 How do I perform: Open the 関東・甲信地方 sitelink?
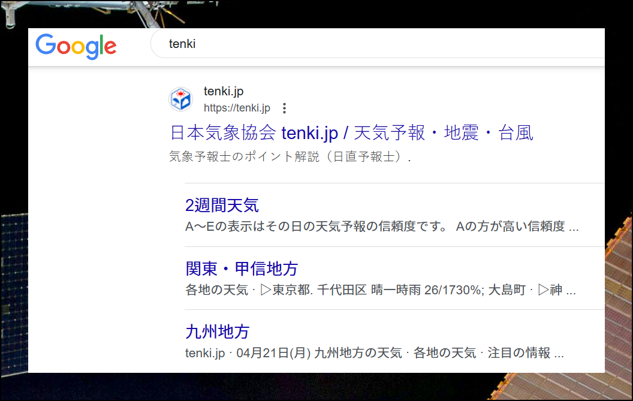tap(242, 269)
